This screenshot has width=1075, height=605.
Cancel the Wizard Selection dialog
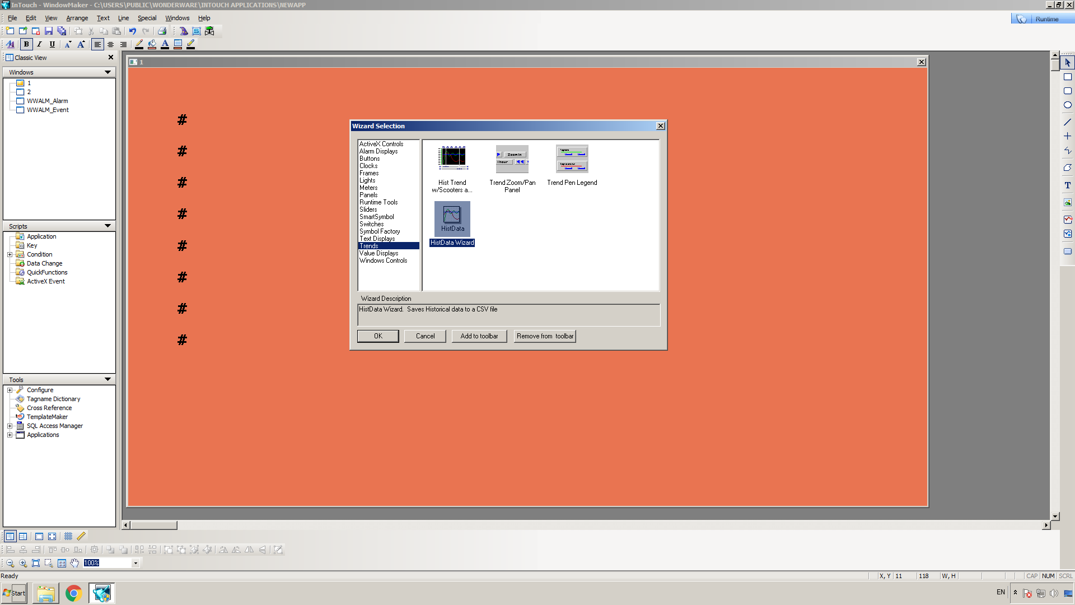point(425,336)
